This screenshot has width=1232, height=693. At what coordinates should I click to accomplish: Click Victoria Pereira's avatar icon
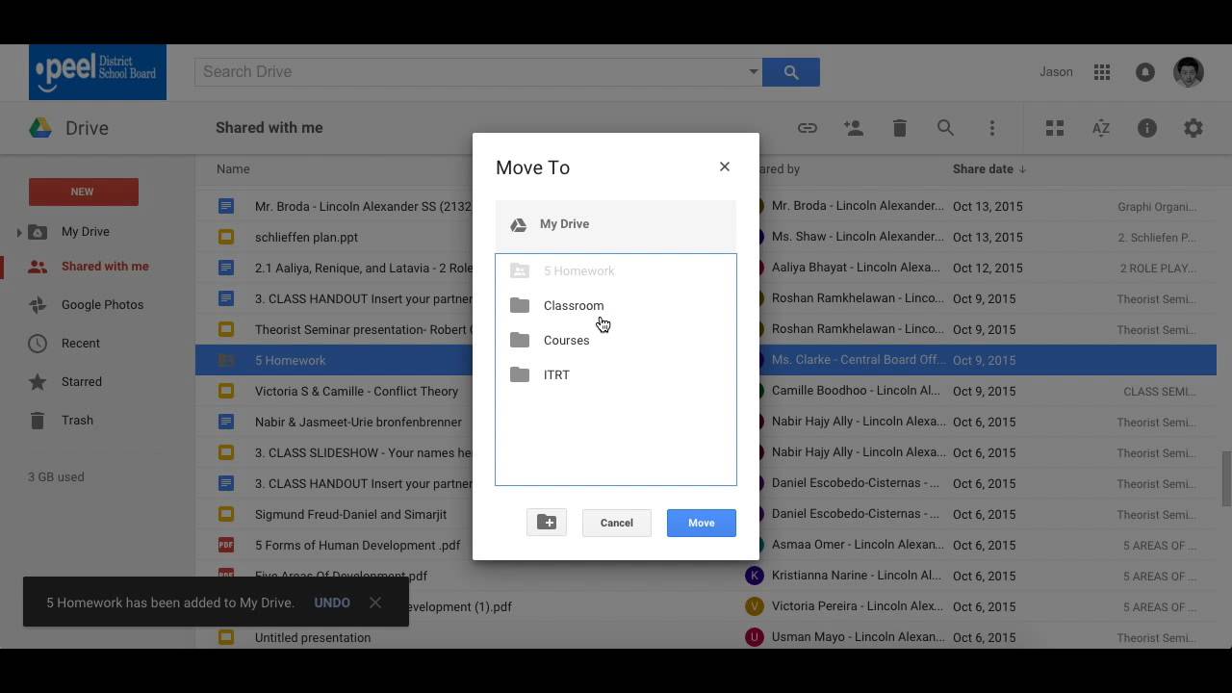pyautogui.click(x=755, y=606)
